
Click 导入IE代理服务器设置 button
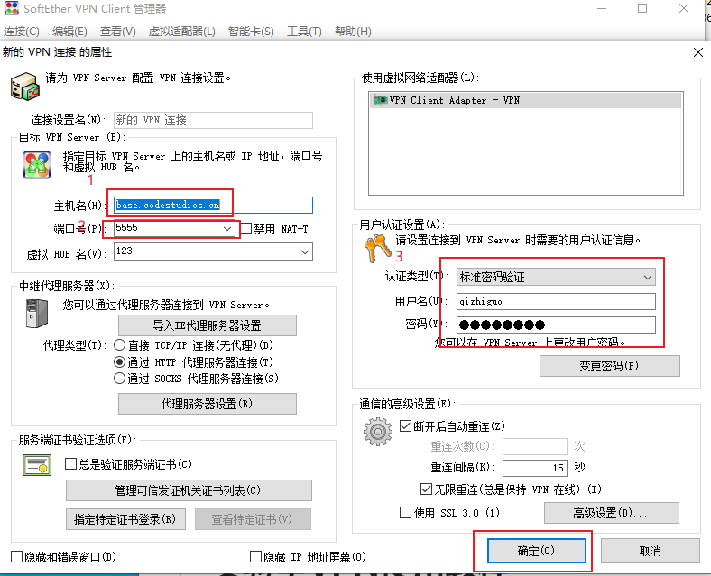coord(208,325)
